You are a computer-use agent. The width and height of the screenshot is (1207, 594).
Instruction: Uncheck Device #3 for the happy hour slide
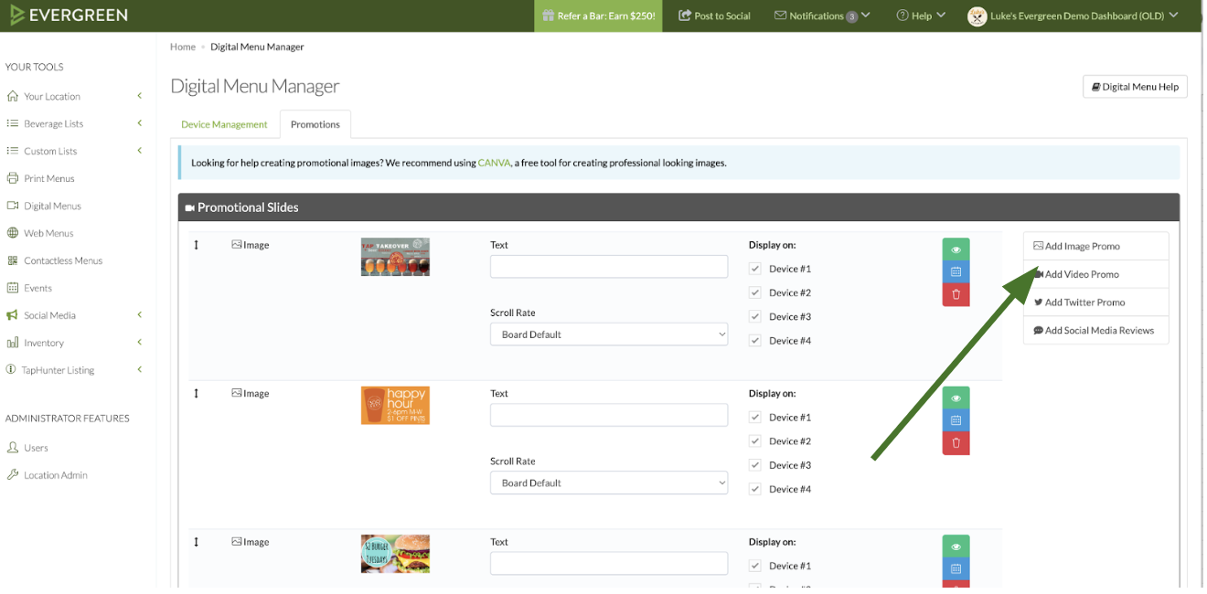754,465
